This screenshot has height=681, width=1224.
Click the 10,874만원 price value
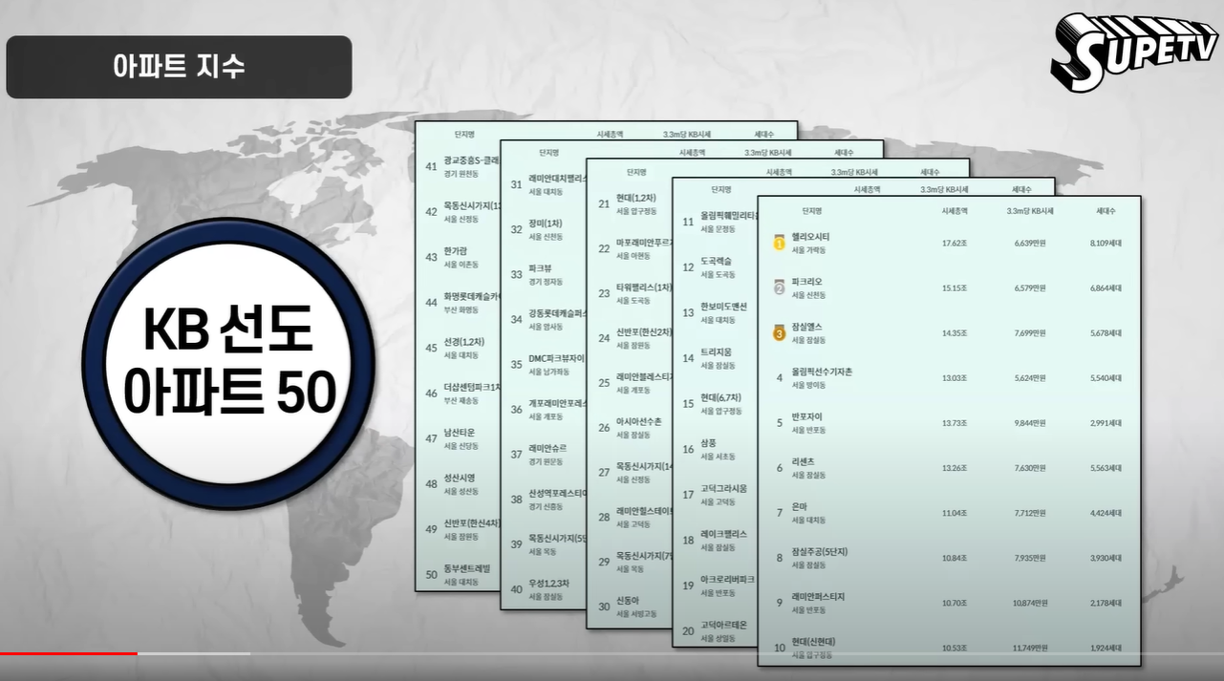(x=1029, y=603)
